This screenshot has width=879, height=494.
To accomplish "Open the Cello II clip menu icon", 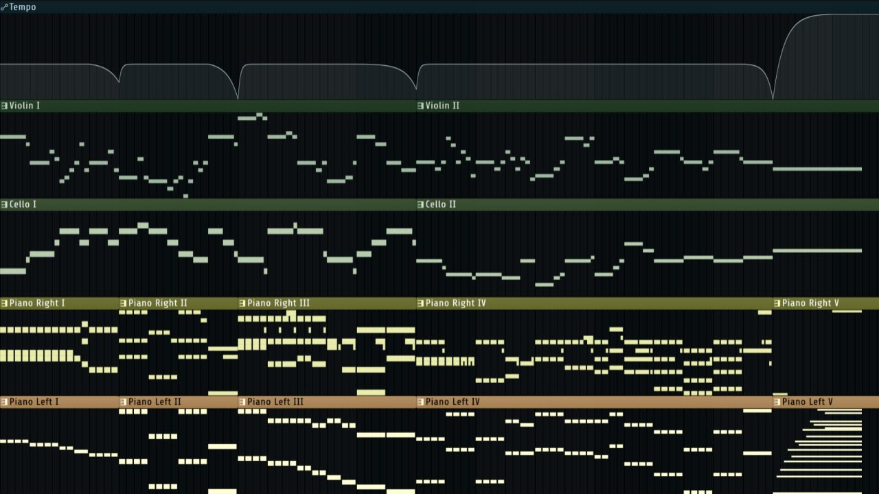I will (420, 204).
